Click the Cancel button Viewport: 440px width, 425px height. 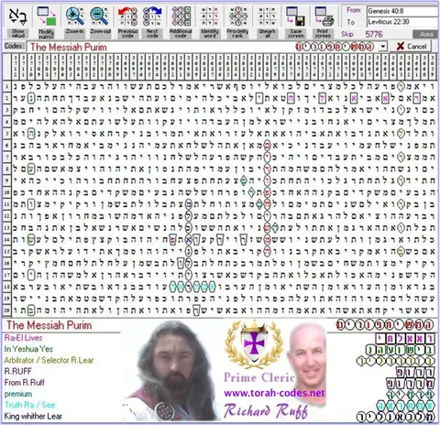tap(411, 47)
